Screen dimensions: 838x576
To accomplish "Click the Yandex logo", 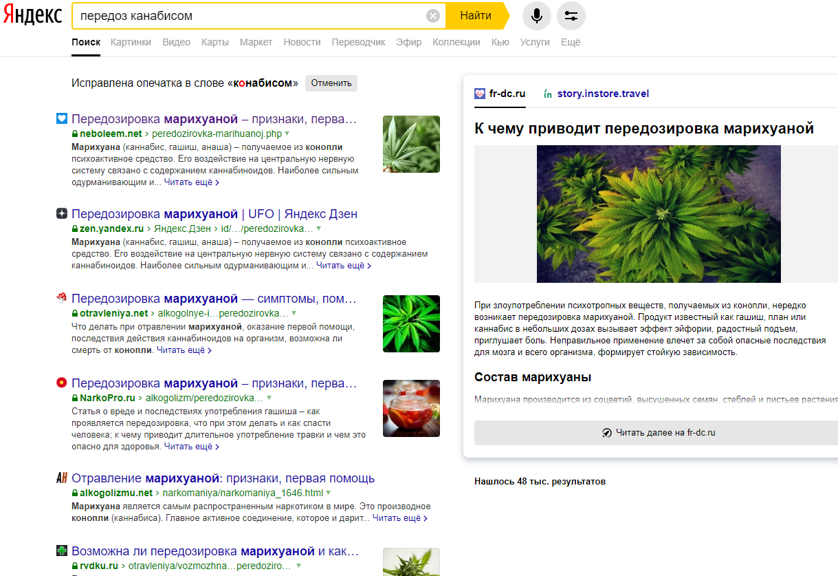I will pos(32,16).
